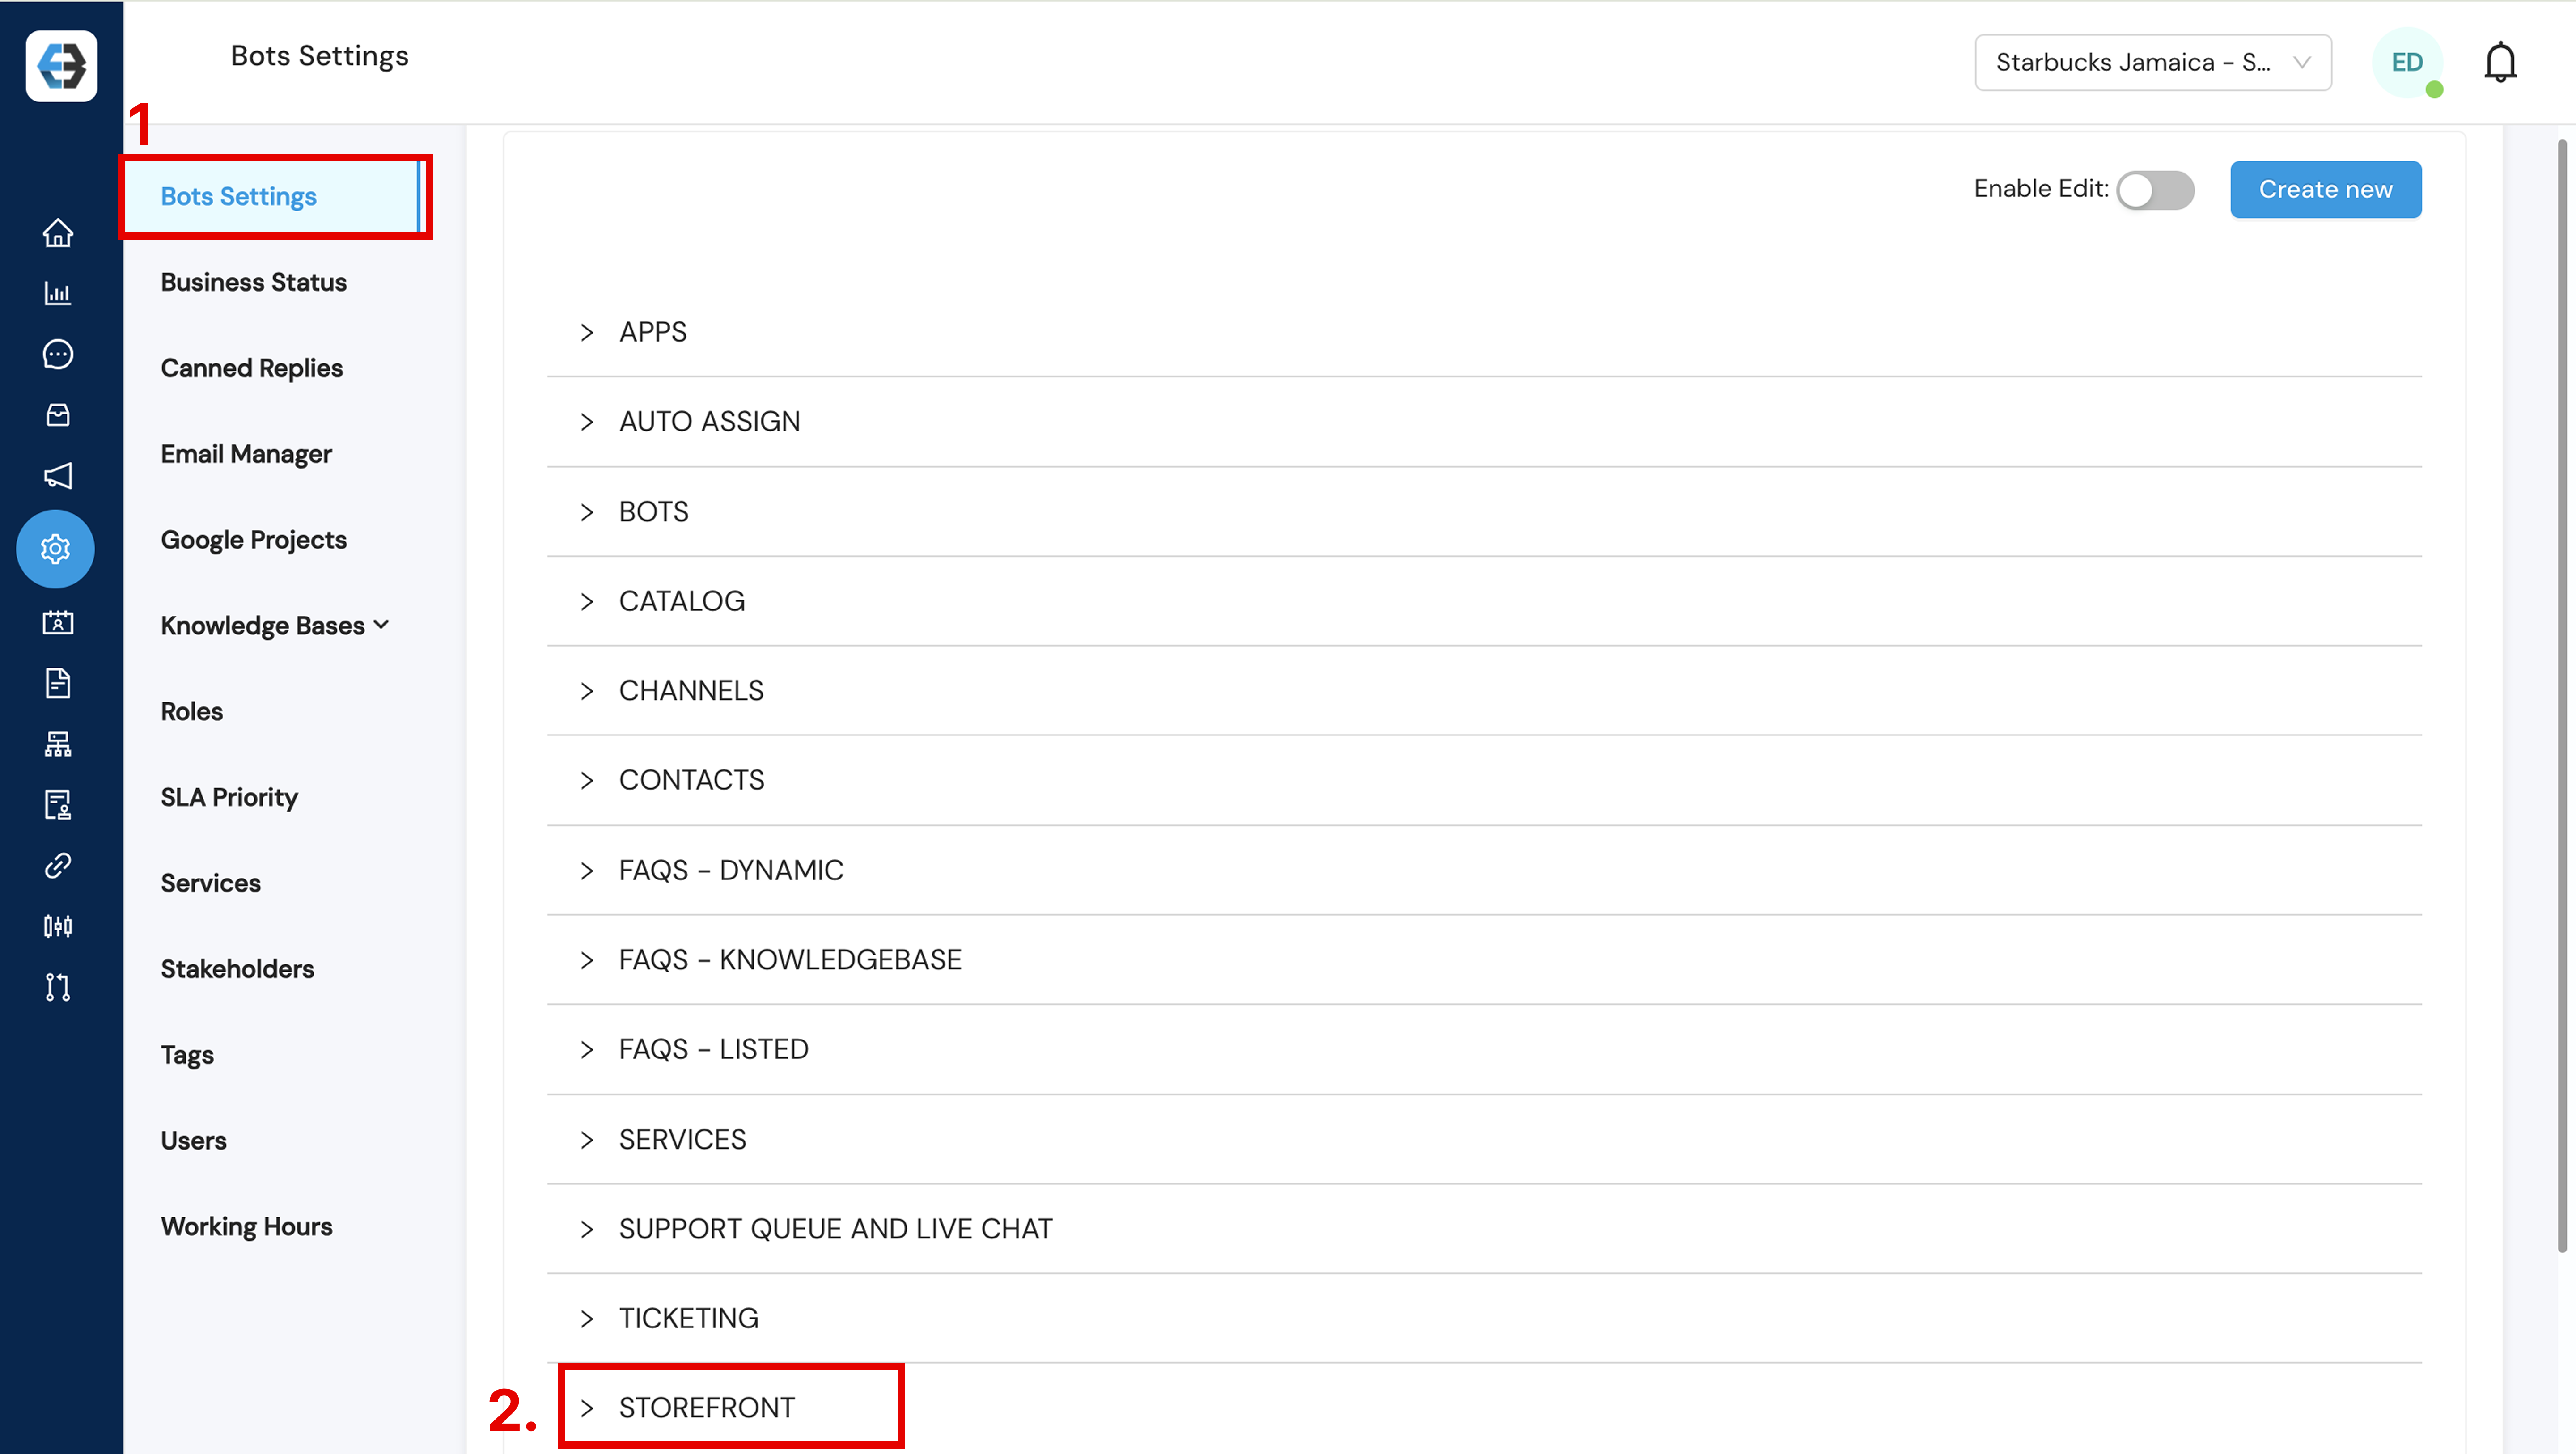This screenshot has width=2576, height=1454.
Task: Open the contact calendar icon
Action: [58, 623]
